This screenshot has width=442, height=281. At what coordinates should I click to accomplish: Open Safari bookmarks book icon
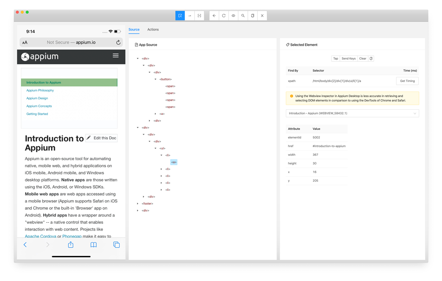click(94, 245)
